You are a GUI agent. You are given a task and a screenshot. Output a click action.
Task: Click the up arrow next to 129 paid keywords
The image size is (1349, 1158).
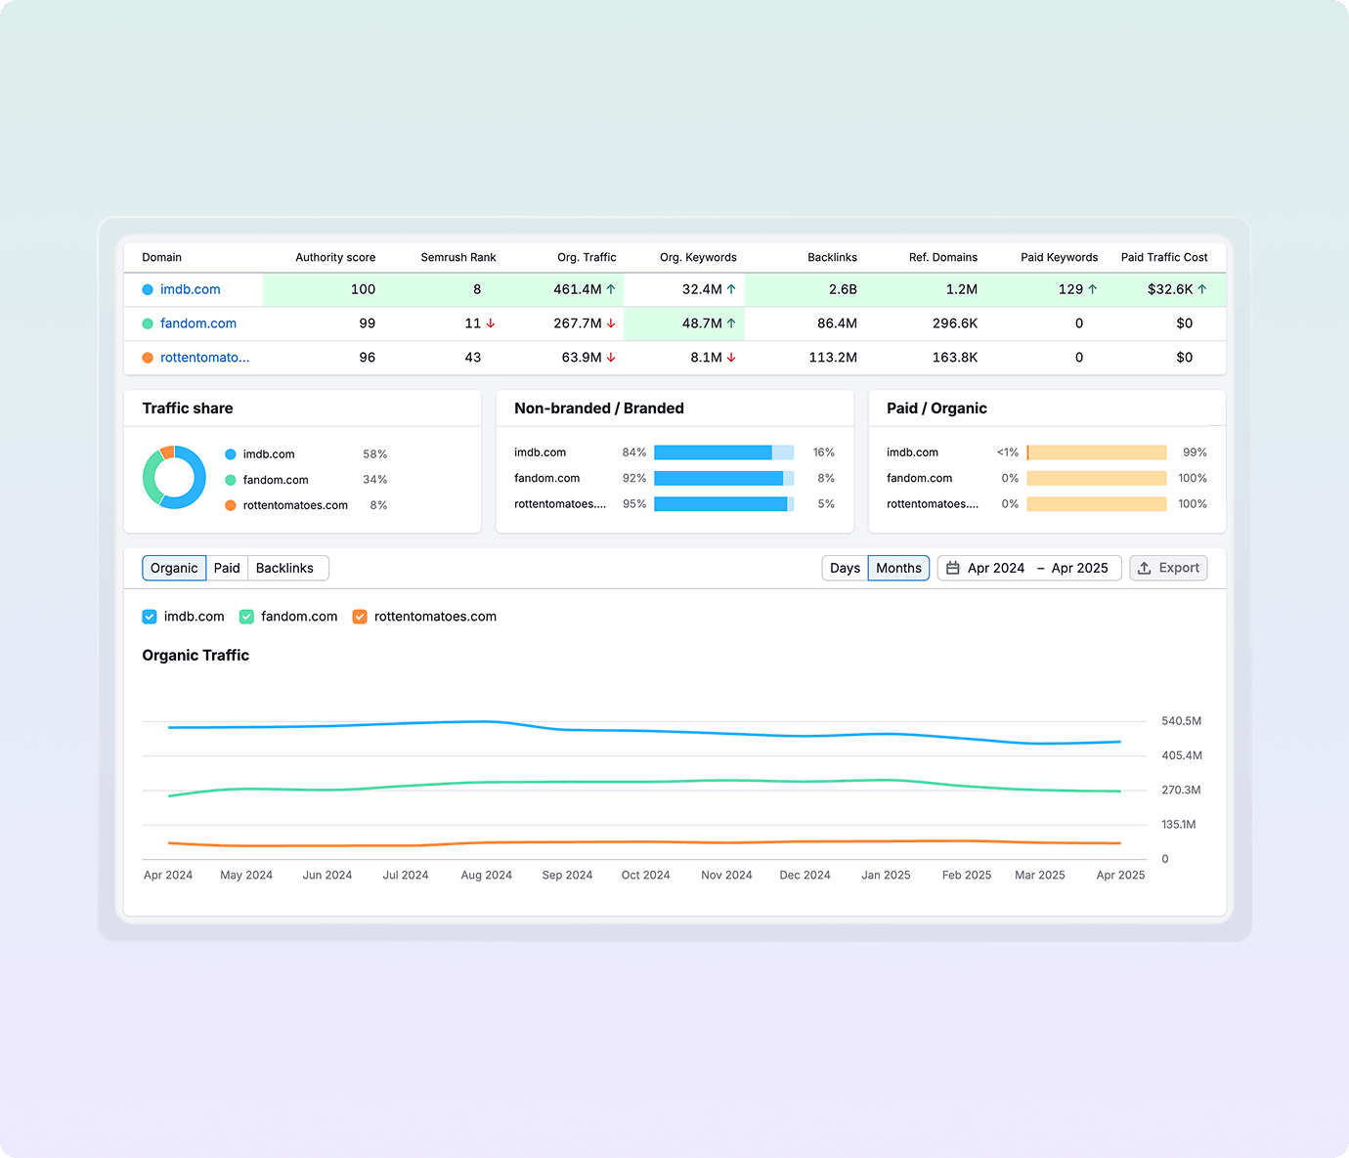1092,289
